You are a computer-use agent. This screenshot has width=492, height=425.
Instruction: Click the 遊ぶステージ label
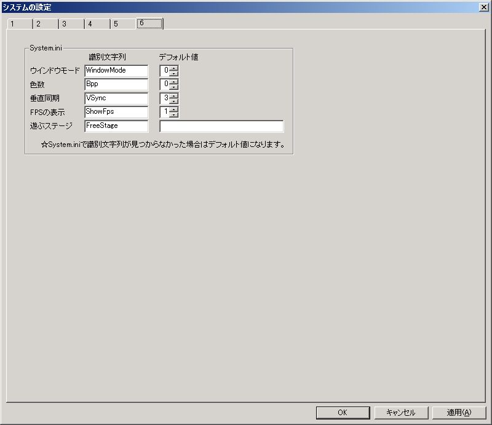tap(51, 126)
